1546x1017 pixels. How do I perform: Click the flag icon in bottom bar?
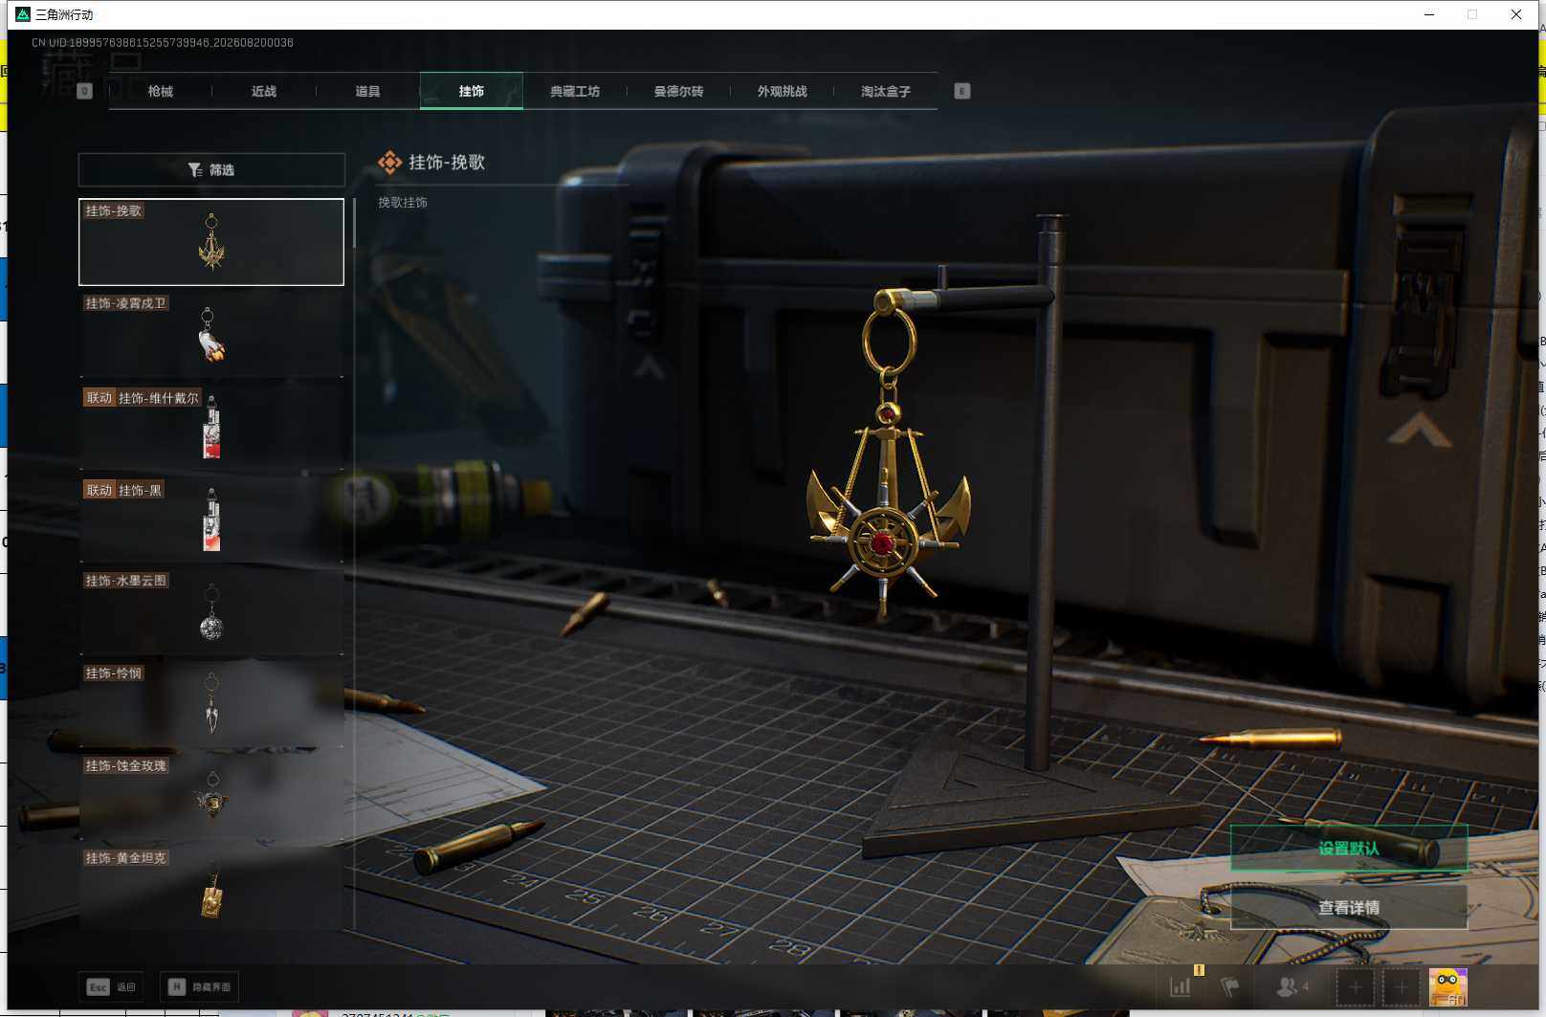[x=1230, y=986]
